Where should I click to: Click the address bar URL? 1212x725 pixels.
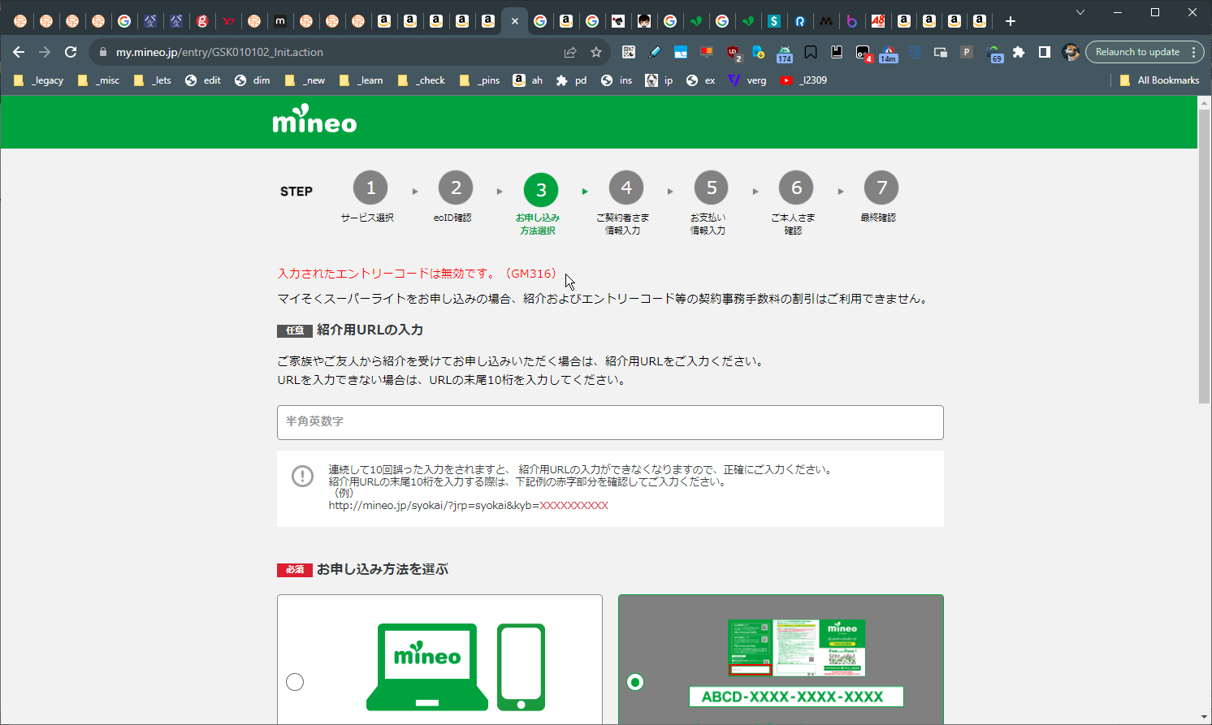pyautogui.click(x=219, y=52)
